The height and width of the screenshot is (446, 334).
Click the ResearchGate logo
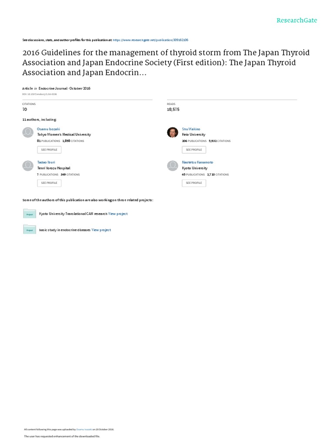[297, 20]
